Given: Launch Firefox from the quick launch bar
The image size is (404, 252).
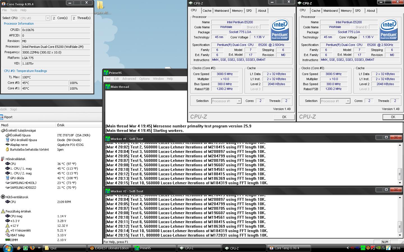Looking at the screenshot, I should pos(32,248).
